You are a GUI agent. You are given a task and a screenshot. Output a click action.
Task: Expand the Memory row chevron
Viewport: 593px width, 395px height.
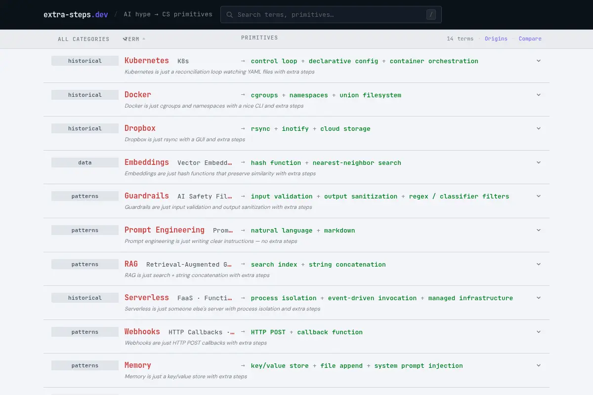(x=539, y=365)
